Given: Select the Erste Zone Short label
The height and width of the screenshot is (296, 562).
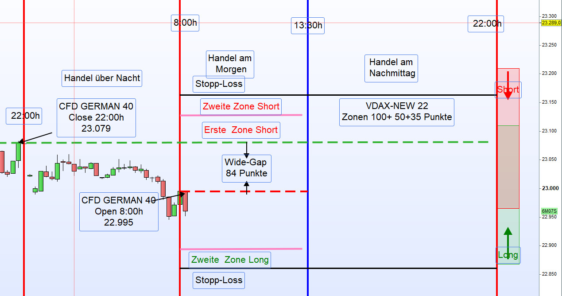Looking at the screenshot, I should click(x=241, y=130).
